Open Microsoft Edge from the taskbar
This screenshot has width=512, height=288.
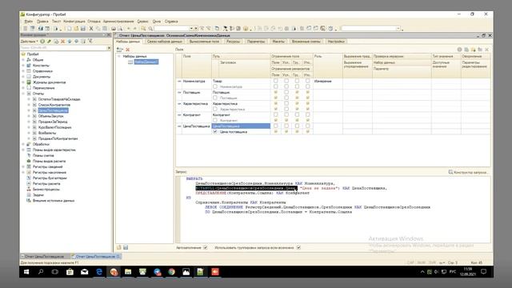(99, 272)
